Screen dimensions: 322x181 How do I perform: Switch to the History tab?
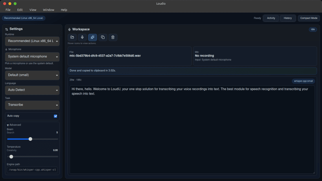click(288, 18)
